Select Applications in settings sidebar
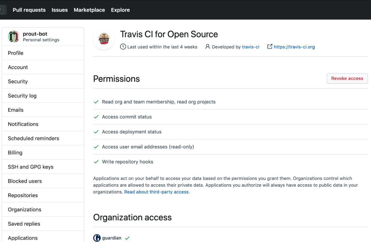 (43, 237)
